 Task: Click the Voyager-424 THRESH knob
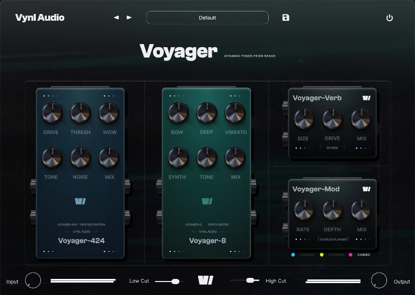(x=80, y=113)
